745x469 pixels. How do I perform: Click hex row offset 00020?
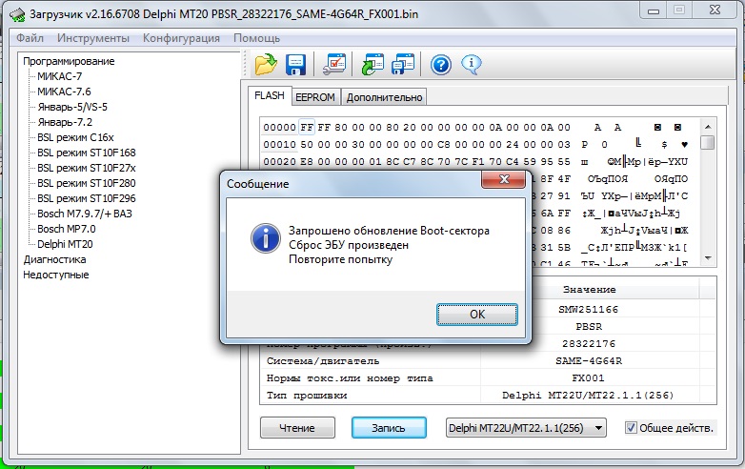[279, 161]
